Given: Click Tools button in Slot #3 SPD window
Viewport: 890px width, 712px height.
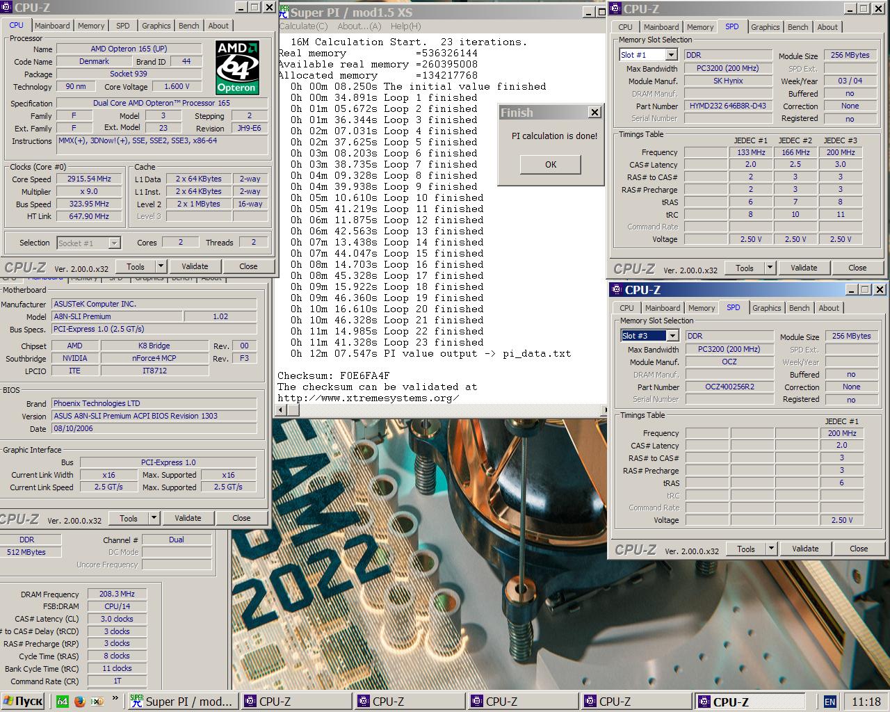Looking at the screenshot, I should 746,549.
